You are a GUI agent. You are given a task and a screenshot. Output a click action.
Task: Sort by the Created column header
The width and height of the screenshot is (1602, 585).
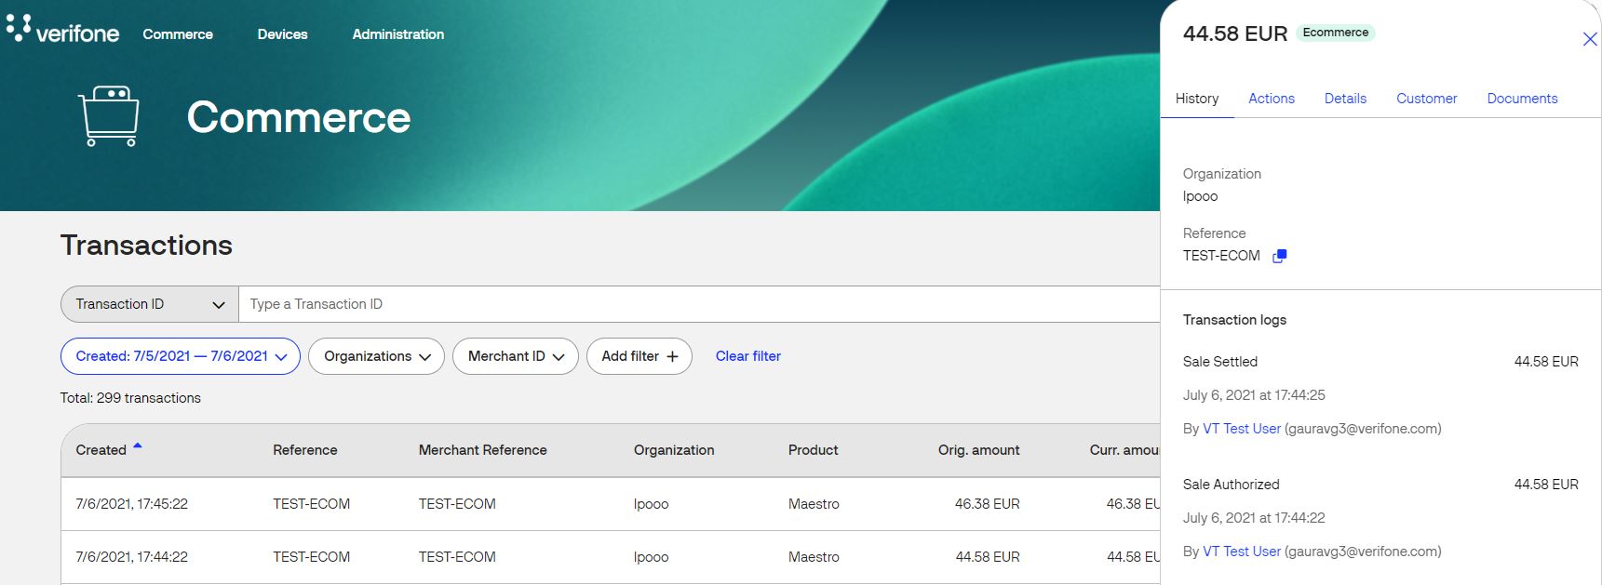(101, 450)
